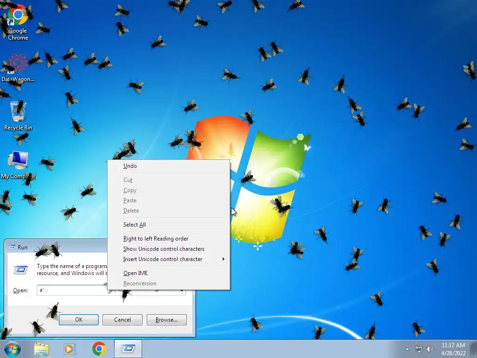Open Chrome from the taskbar
The height and width of the screenshot is (358, 477).
[x=99, y=349]
